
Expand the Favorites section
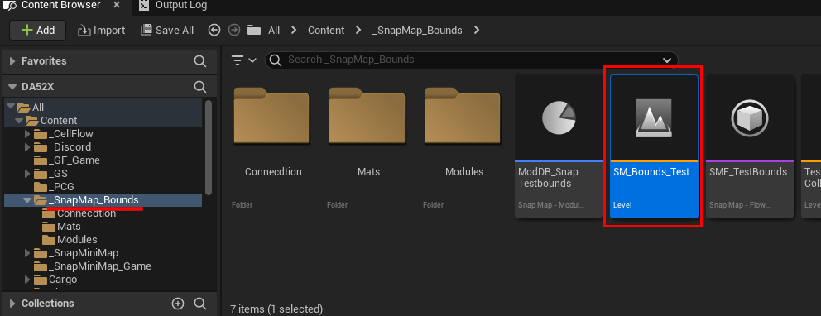(x=12, y=61)
